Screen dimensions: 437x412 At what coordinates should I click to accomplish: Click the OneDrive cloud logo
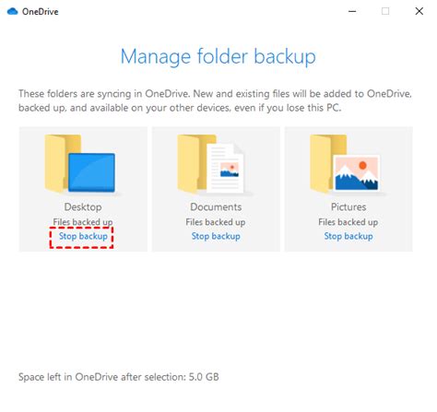(13, 12)
